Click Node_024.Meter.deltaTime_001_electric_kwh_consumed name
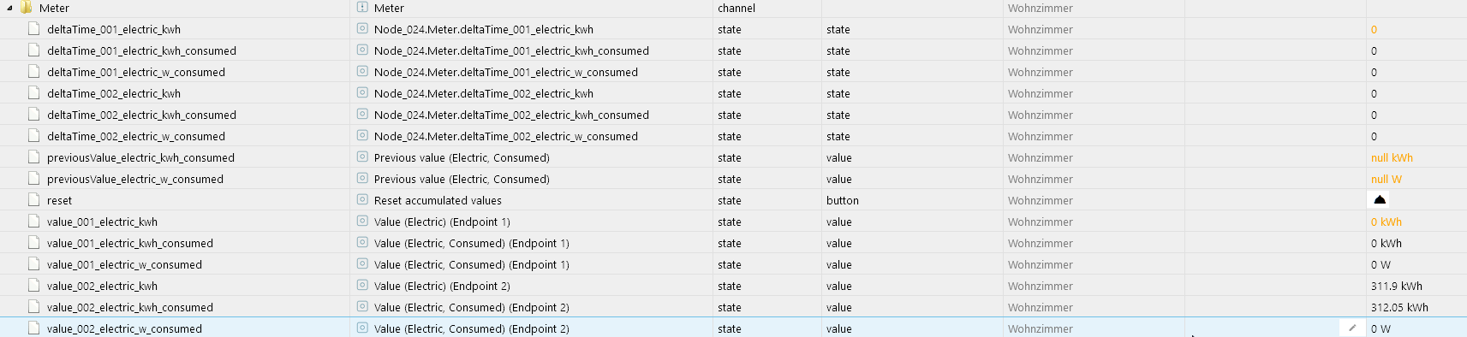This screenshot has width=1467, height=337. pyautogui.click(x=511, y=51)
